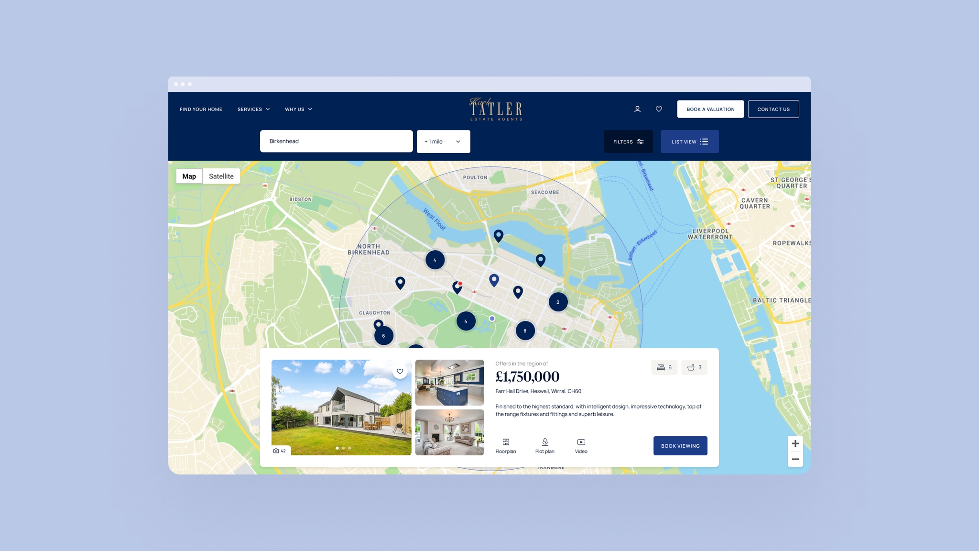Viewport: 979px width, 551px height.
Task: Select the Map view option
Action: (189, 176)
